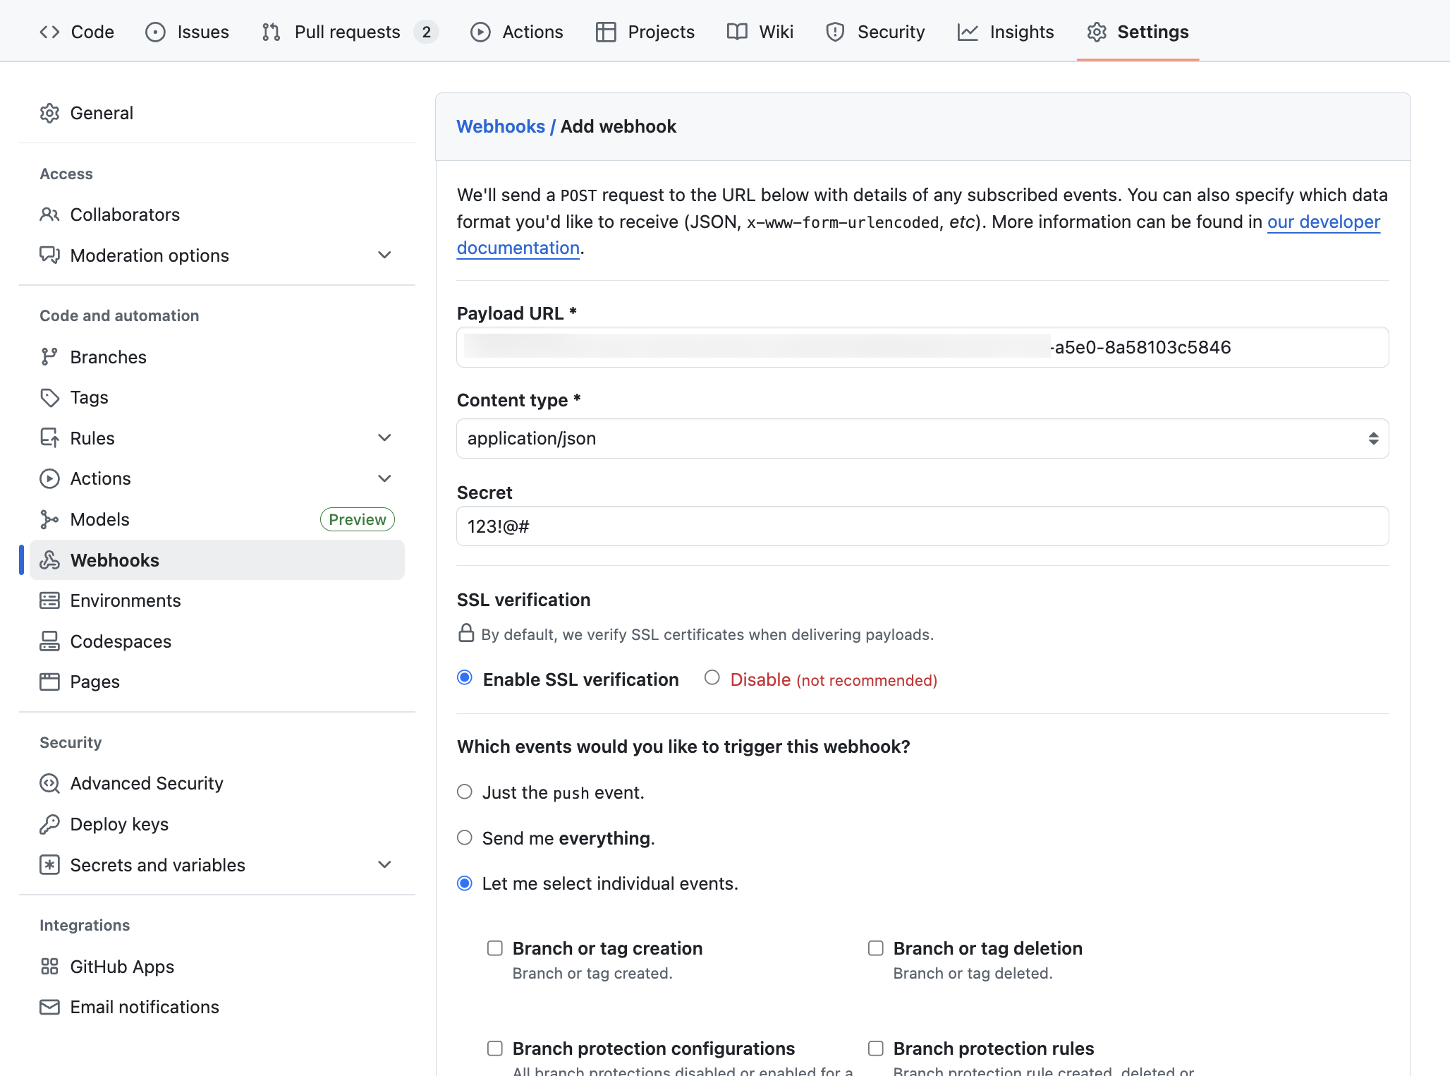Click the GitHub Apps grid icon

point(49,966)
